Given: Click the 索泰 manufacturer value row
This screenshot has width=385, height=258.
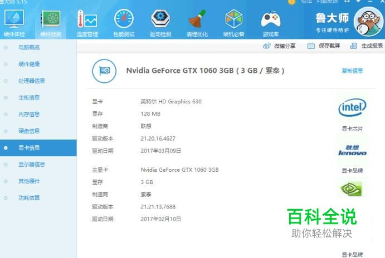Looking at the screenshot, I should (146, 195).
